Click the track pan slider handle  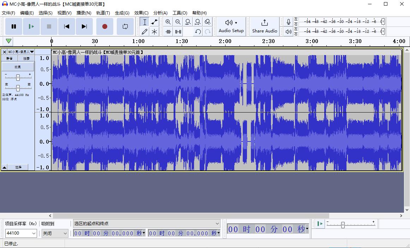tap(18, 88)
